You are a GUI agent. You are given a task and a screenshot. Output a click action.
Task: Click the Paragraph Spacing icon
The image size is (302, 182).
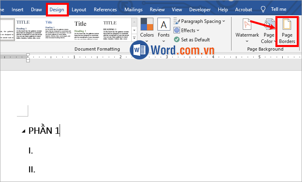coord(177,21)
